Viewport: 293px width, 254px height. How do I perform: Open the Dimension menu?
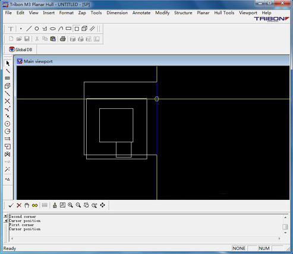tap(117, 12)
